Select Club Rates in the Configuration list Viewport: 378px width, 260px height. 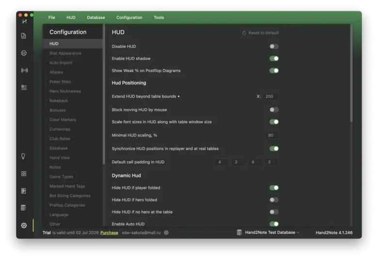click(x=73, y=138)
